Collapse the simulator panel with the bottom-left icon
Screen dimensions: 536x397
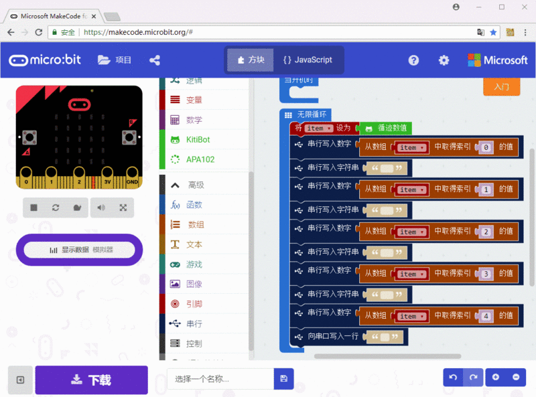21,380
